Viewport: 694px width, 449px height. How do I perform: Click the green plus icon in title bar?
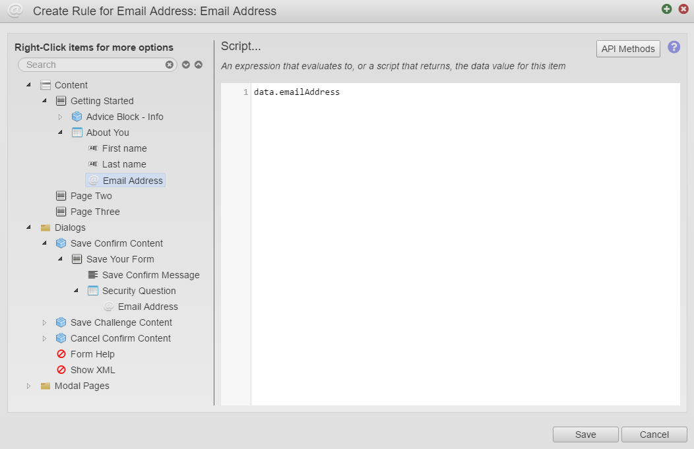666,10
